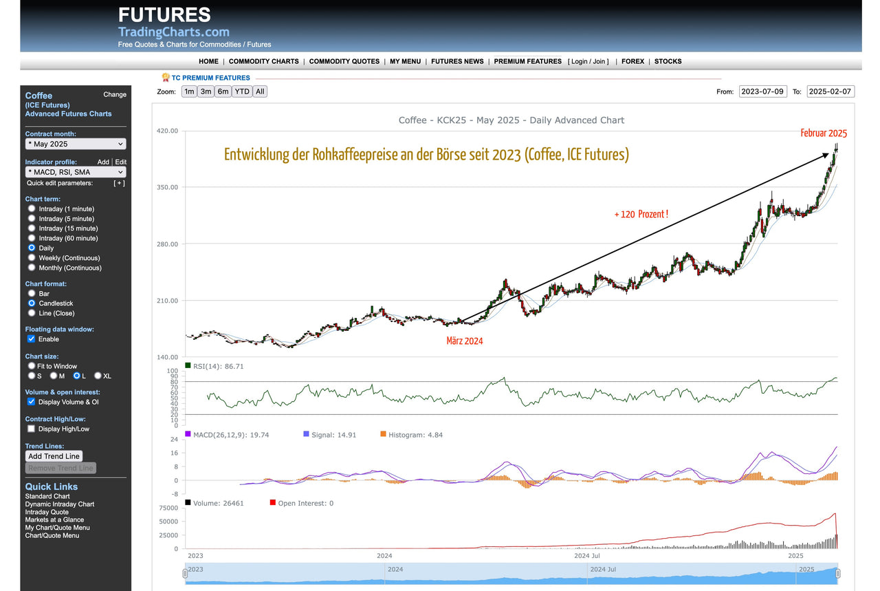Click the TC Premium Features award icon

(165, 78)
